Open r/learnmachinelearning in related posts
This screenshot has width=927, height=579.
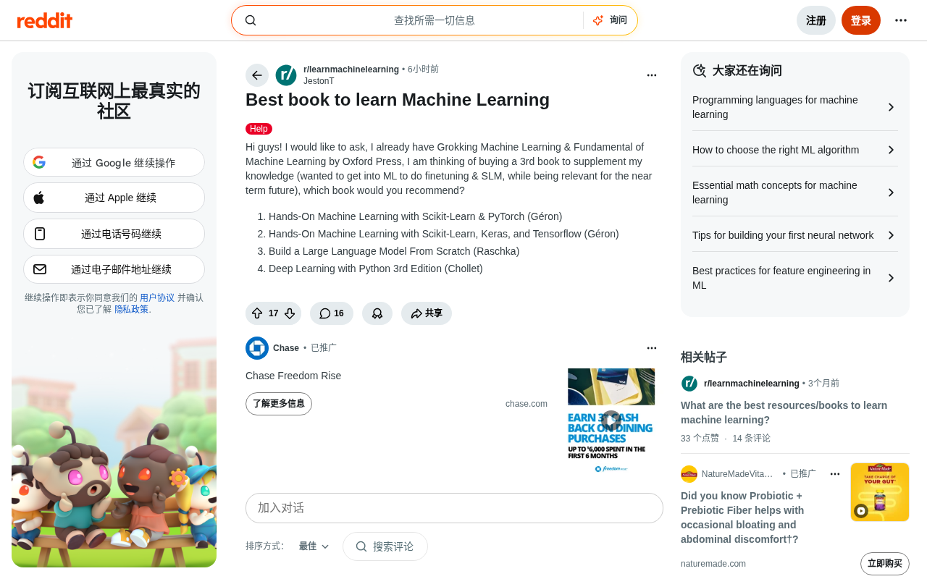(x=752, y=384)
